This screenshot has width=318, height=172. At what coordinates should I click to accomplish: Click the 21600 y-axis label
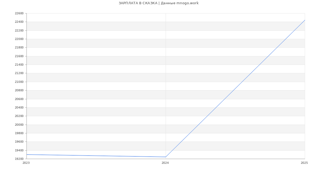19,56
